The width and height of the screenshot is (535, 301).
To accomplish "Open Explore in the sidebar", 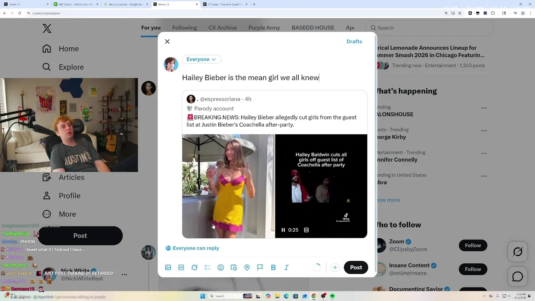I will point(63,67).
